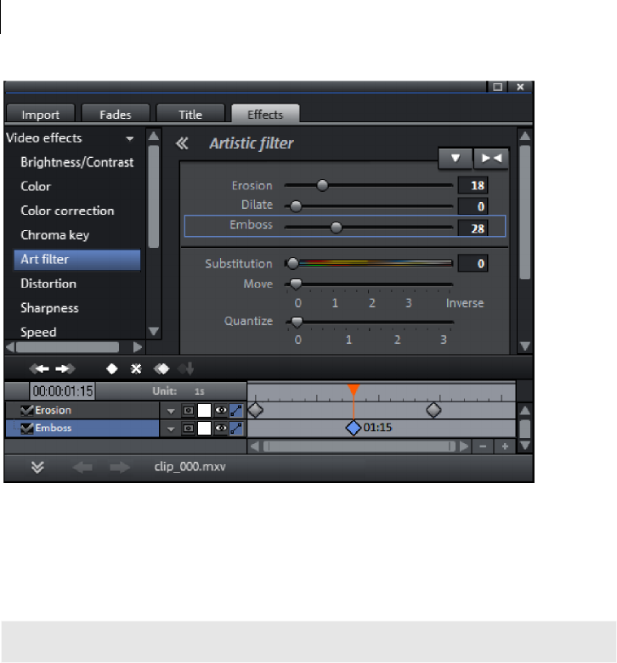Click the timecode field 00:00:01:15

(63, 391)
